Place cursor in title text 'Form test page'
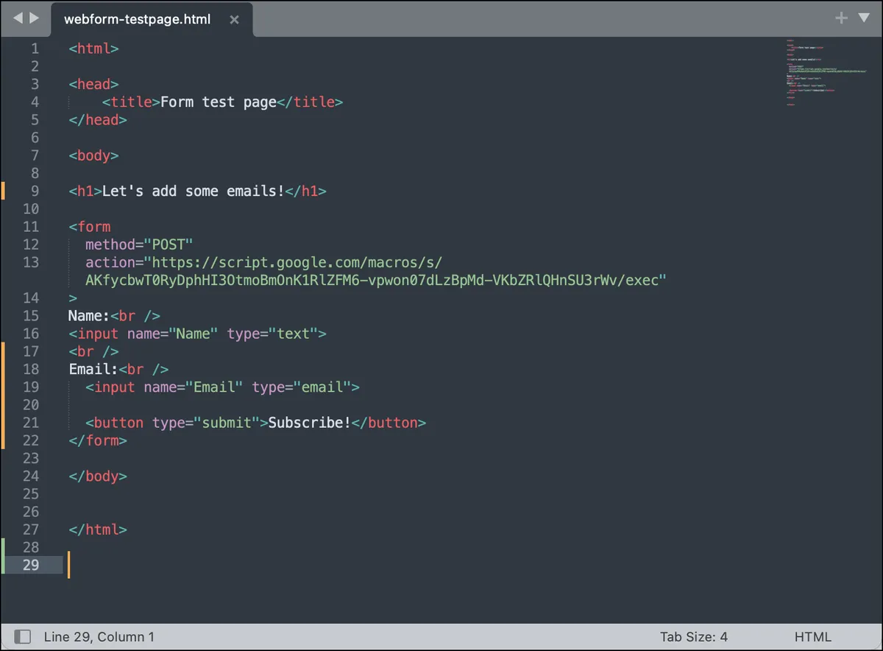The width and height of the screenshot is (883, 651). point(219,102)
